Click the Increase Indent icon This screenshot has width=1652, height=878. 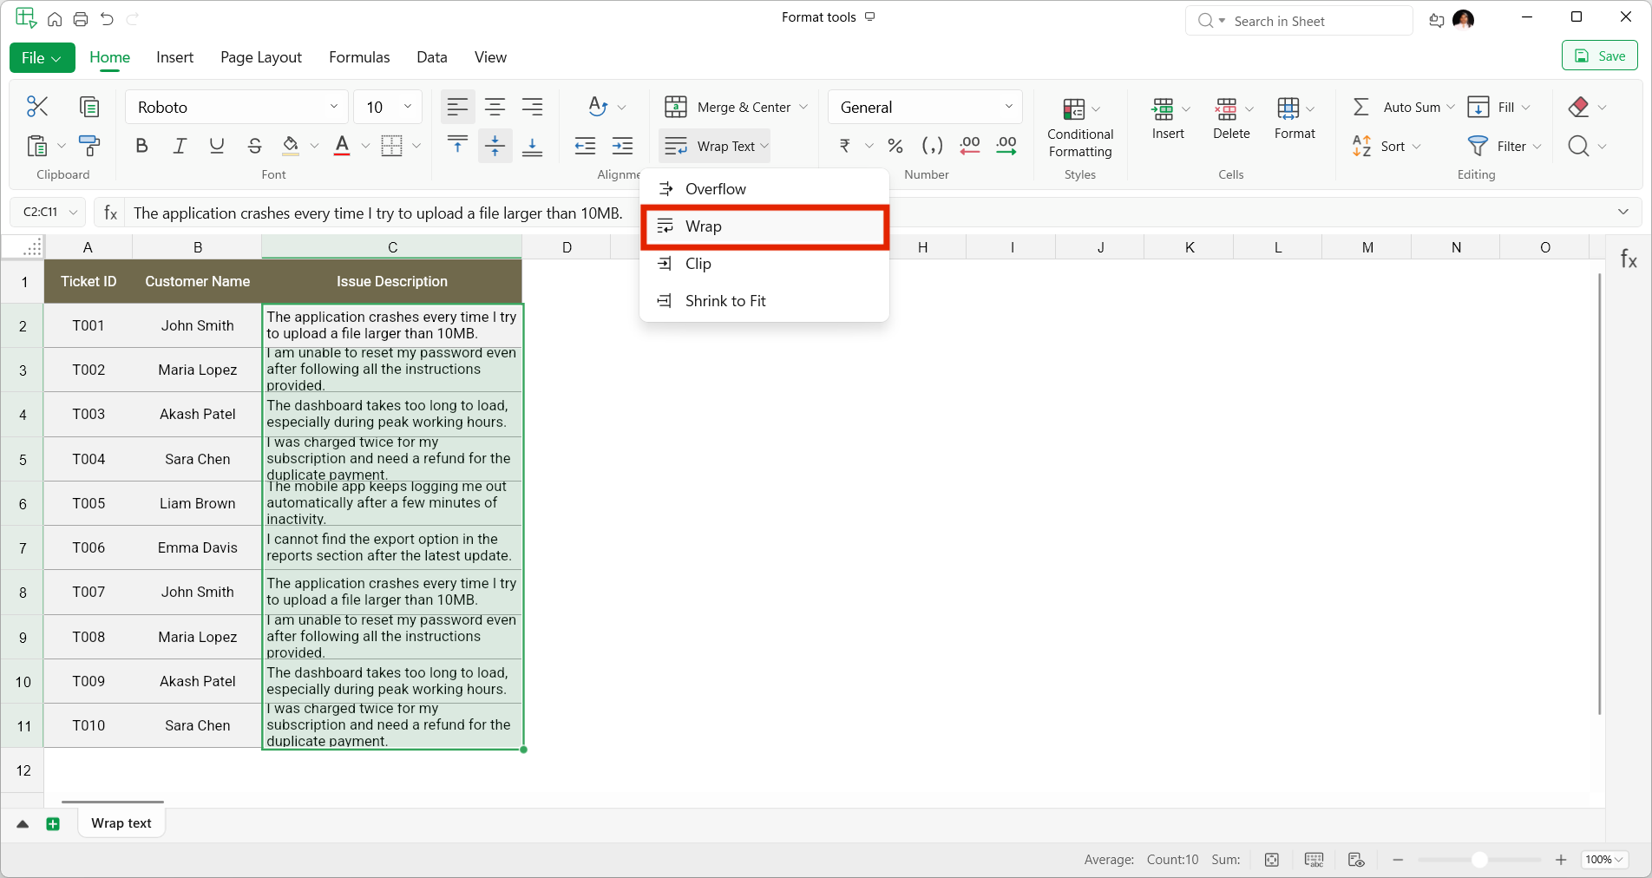coord(622,146)
